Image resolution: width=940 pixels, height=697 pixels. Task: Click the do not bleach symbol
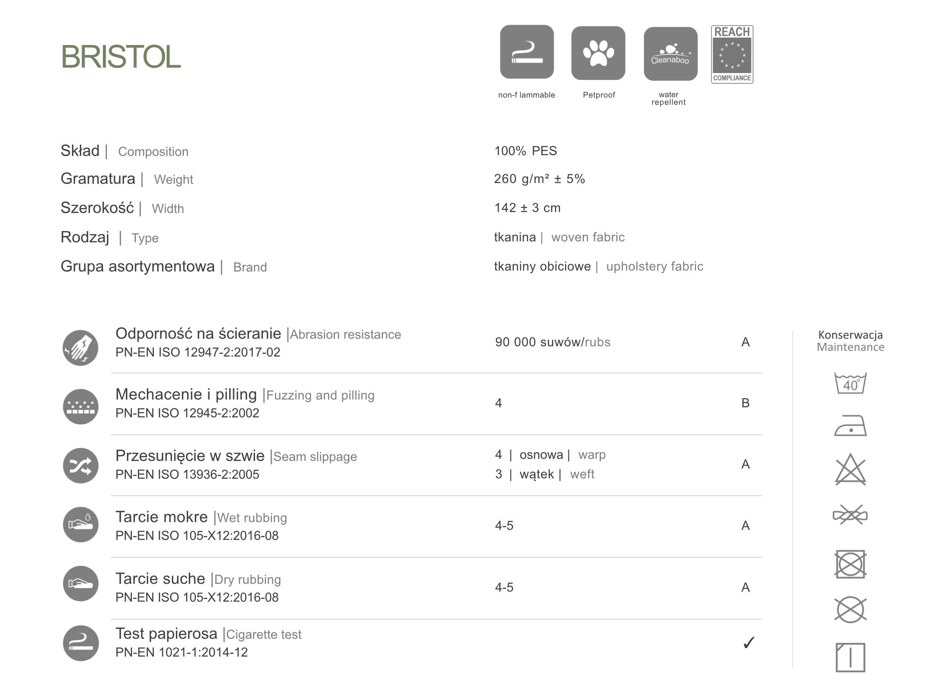point(851,469)
